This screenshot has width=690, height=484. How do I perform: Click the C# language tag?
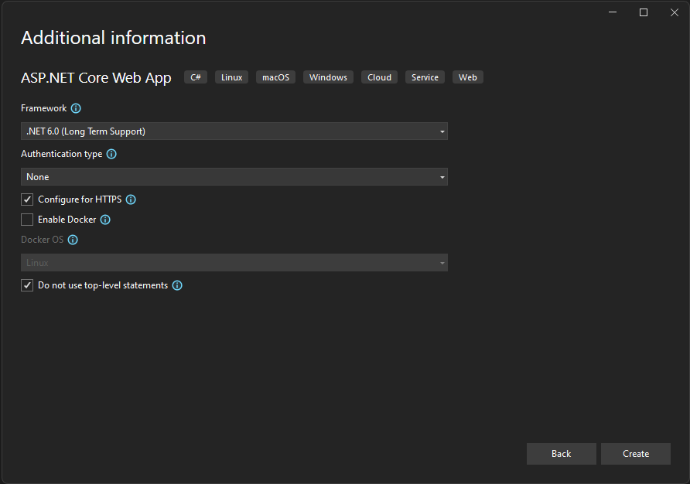click(x=196, y=77)
